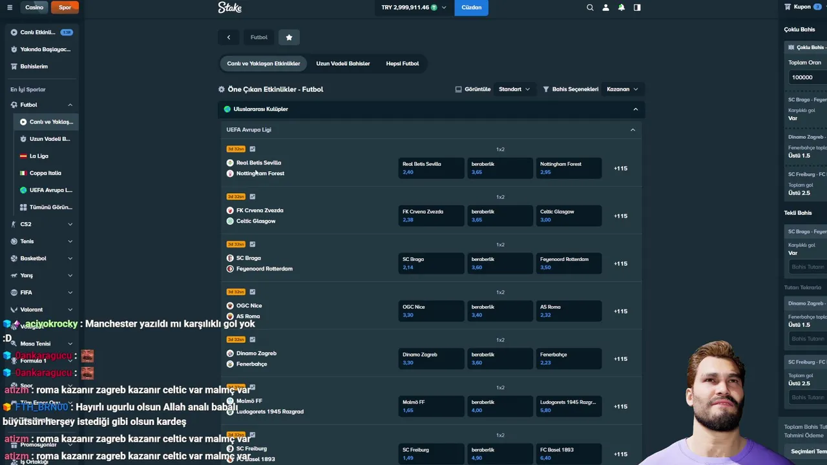Click stats icon for Dinamo Zagreb match
Screen dimensions: 827x465
(x=253, y=340)
